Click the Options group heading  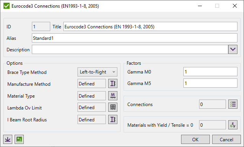15,63
